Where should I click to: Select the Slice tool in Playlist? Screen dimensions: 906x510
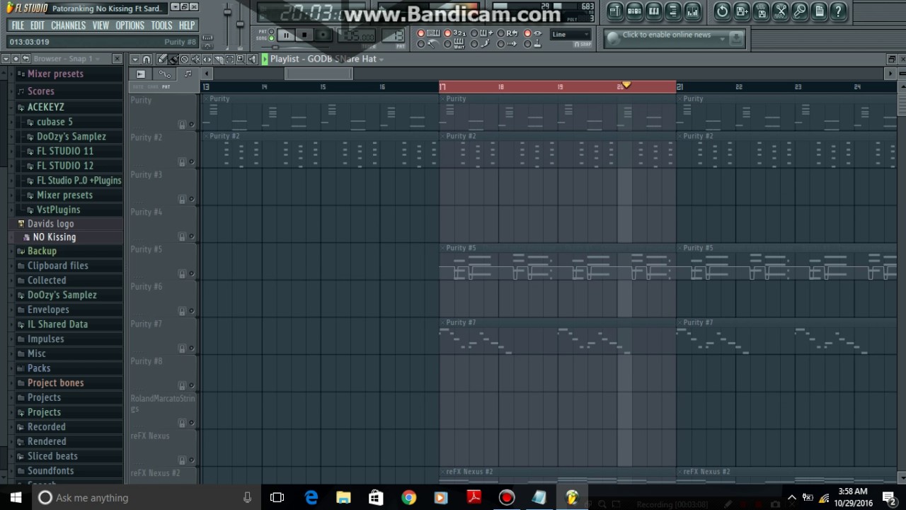(x=219, y=59)
